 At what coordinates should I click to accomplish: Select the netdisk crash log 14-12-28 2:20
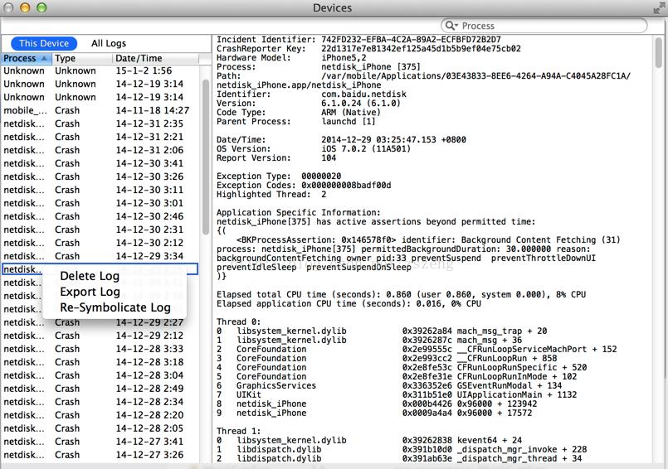(x=100, y=415)
